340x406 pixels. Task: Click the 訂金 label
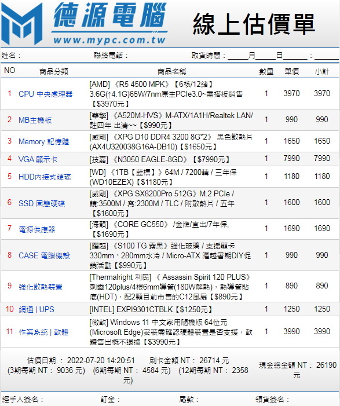tap(110, 399)
